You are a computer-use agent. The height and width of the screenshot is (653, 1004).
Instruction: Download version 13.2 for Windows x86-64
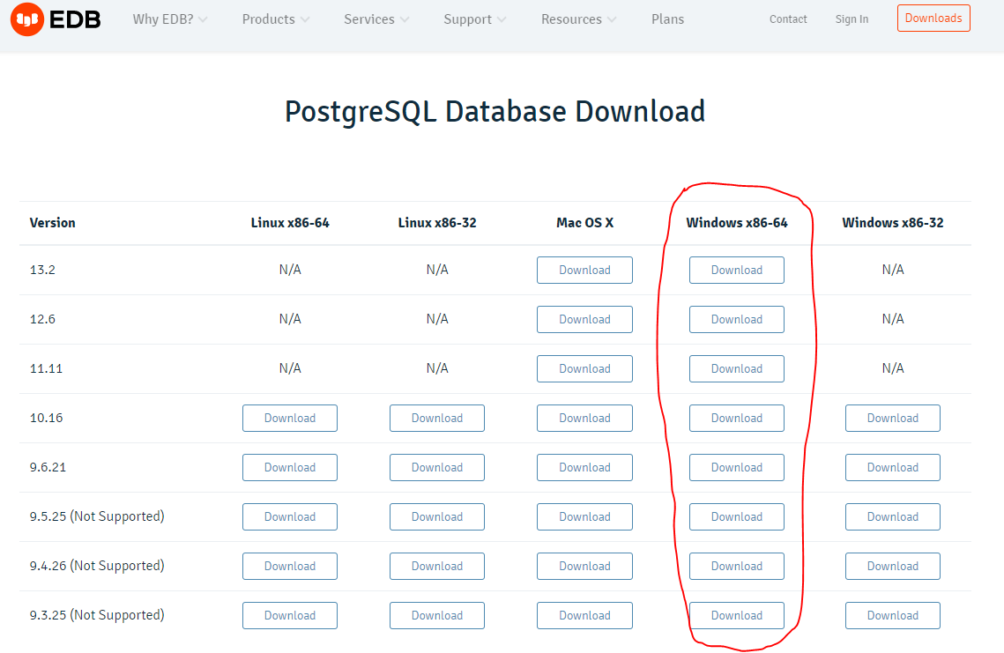[736, 271]
